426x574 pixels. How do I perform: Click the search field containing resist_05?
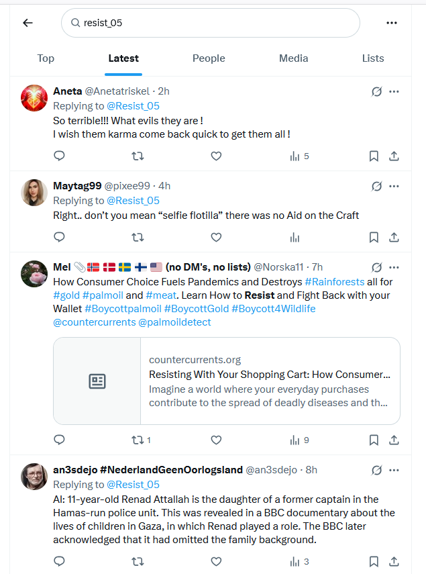click(211, 23)
